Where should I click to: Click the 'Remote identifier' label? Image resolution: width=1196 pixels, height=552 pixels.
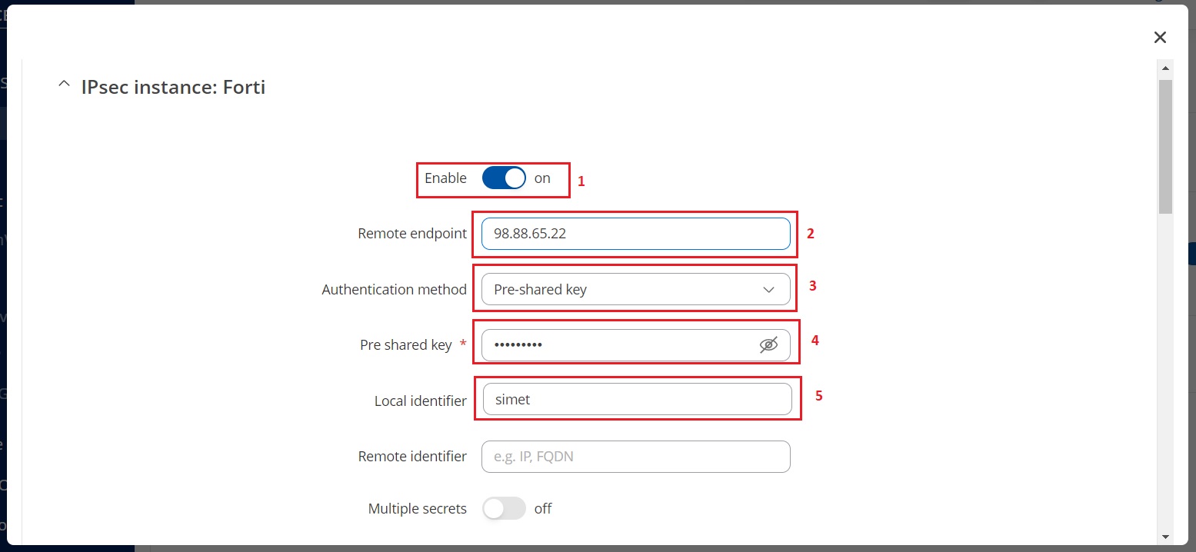412,457
